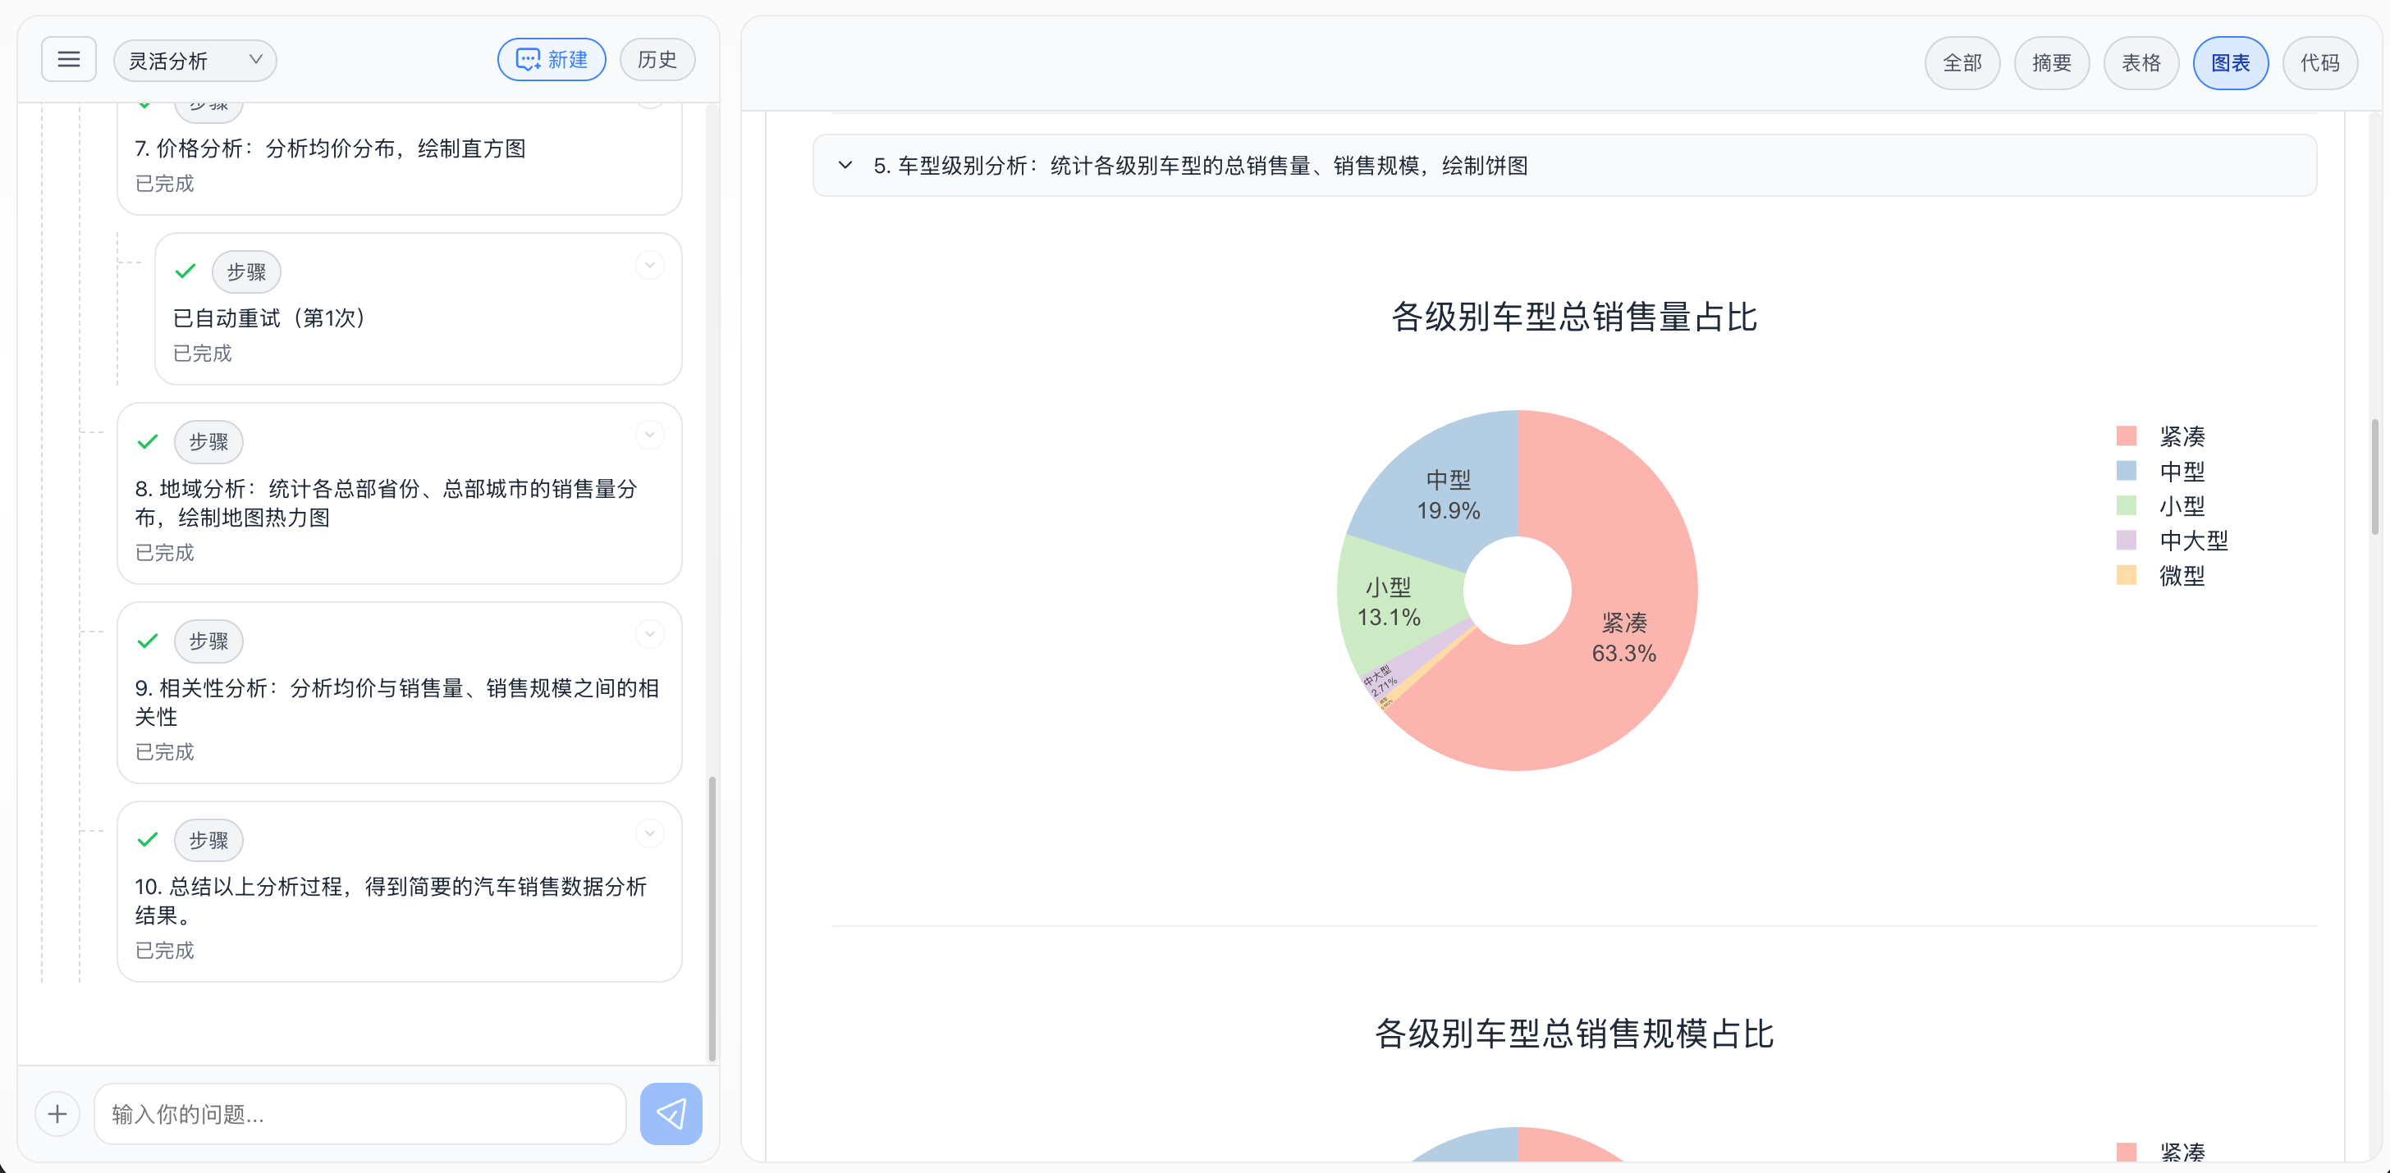The height and width of the screenshot is (1173, 2390).
Task: Expand step 8 地域分析 card arrow
Action: tap(649, 434)
